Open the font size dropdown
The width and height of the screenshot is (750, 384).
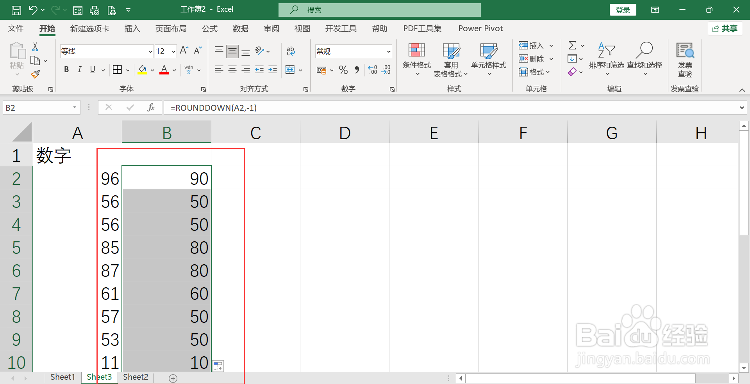173,51
